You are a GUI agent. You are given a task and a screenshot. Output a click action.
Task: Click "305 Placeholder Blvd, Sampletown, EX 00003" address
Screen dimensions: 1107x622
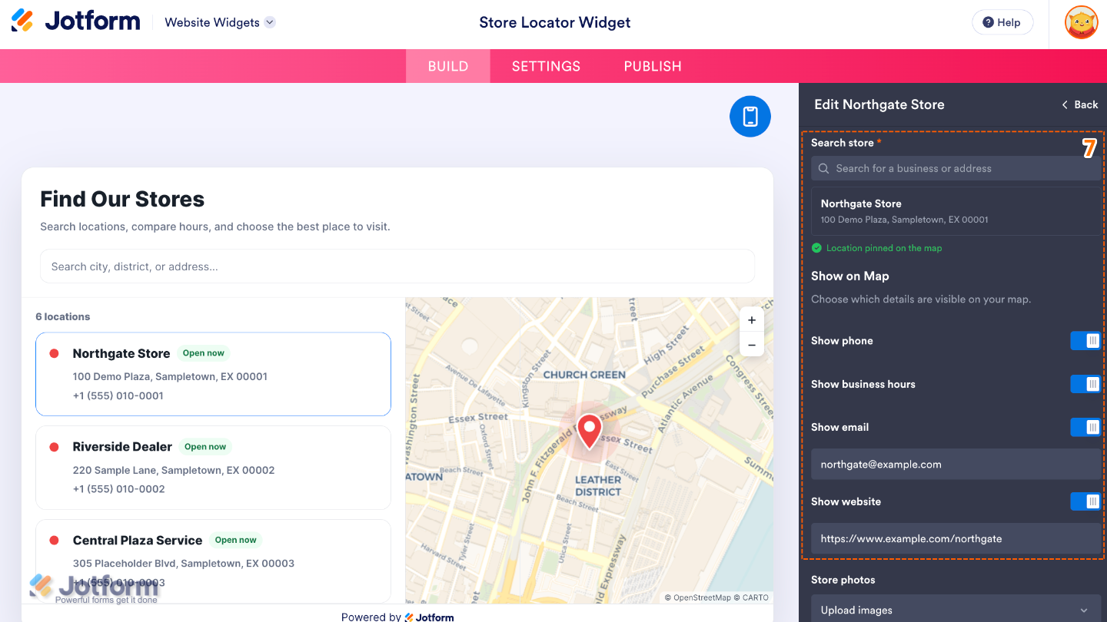[184, 563]
